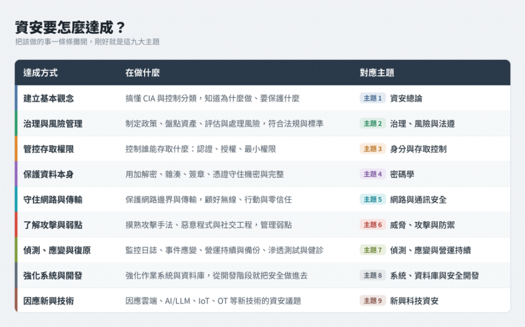This screenshot has width=525, height=327.
Task: Select the 主題 7 tag
Action: point(373,250)
